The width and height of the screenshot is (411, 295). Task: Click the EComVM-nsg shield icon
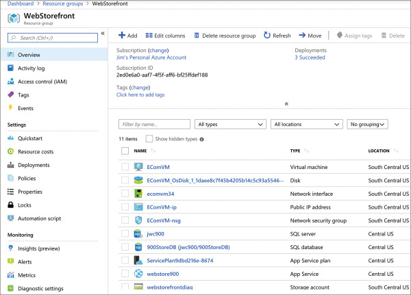pyautogui.click(x=138, y=220)
